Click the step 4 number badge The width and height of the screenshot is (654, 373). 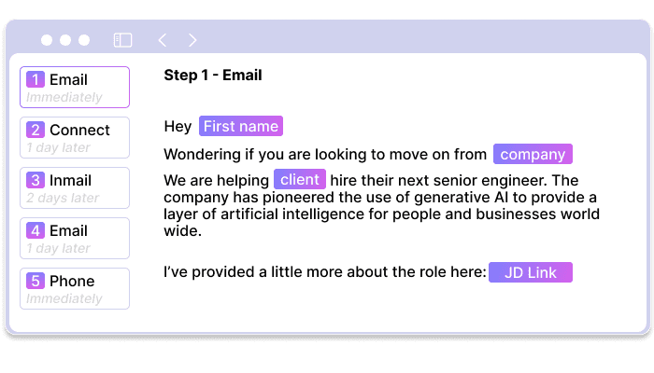36,231
